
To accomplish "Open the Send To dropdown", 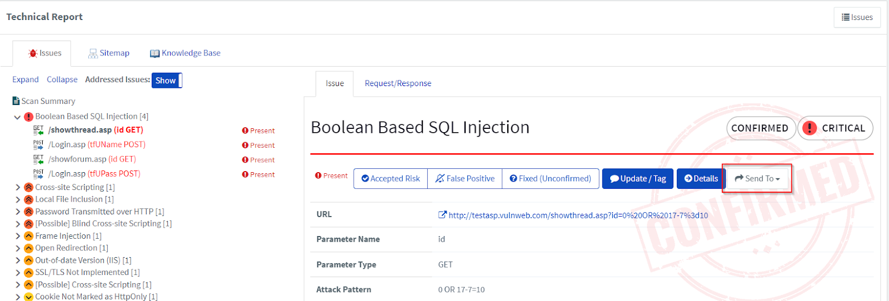I will (x=757, y=179).
